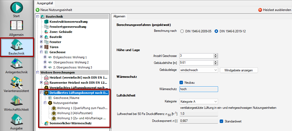Click Windgebiete anzeigen button

coord(239,70)
